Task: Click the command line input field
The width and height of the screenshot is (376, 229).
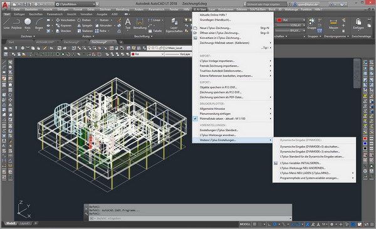Action: (x=190, y=218)
